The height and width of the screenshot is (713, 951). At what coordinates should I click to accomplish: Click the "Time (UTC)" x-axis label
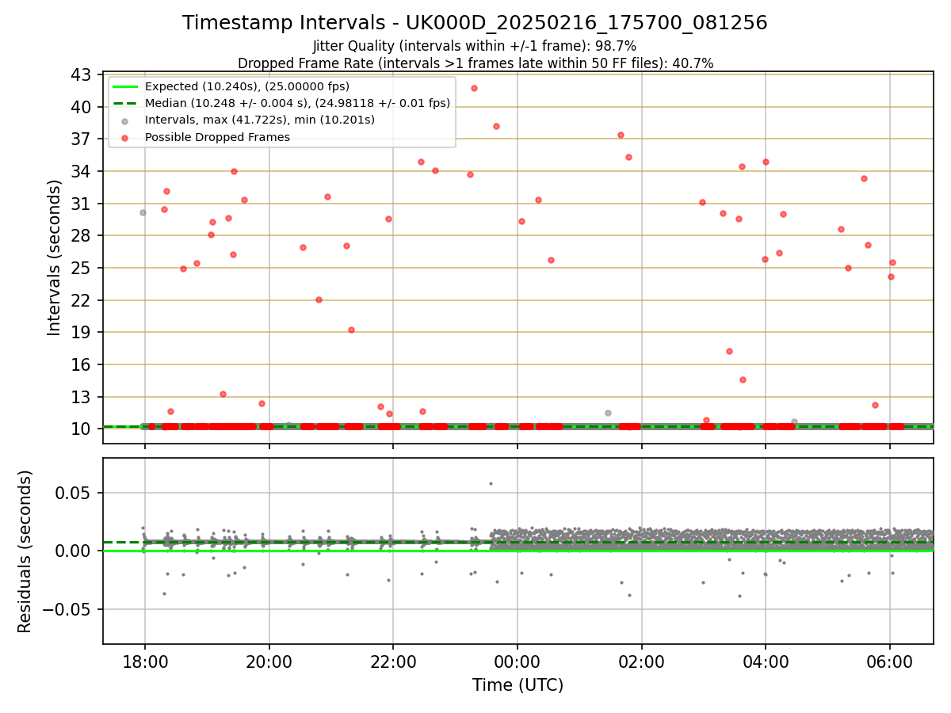518,685
